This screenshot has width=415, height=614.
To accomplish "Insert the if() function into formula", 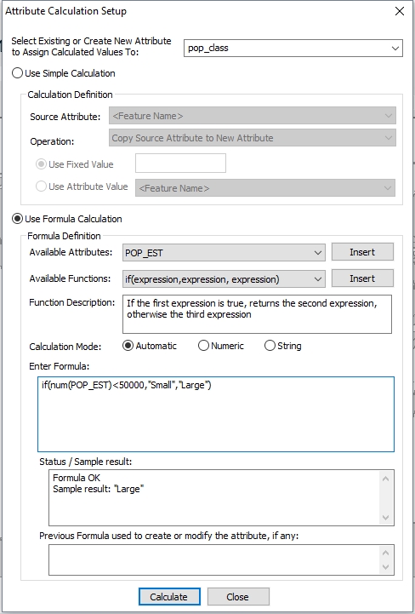I will pyautogui.click(x=362, y=278).
